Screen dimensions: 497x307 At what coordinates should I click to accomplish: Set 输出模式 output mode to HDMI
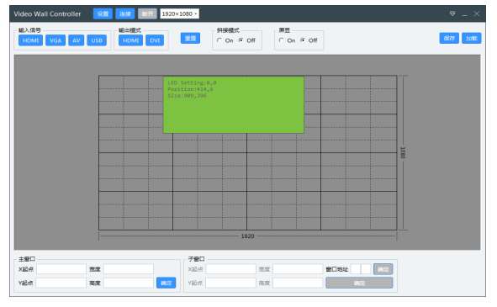coord(130,40)
